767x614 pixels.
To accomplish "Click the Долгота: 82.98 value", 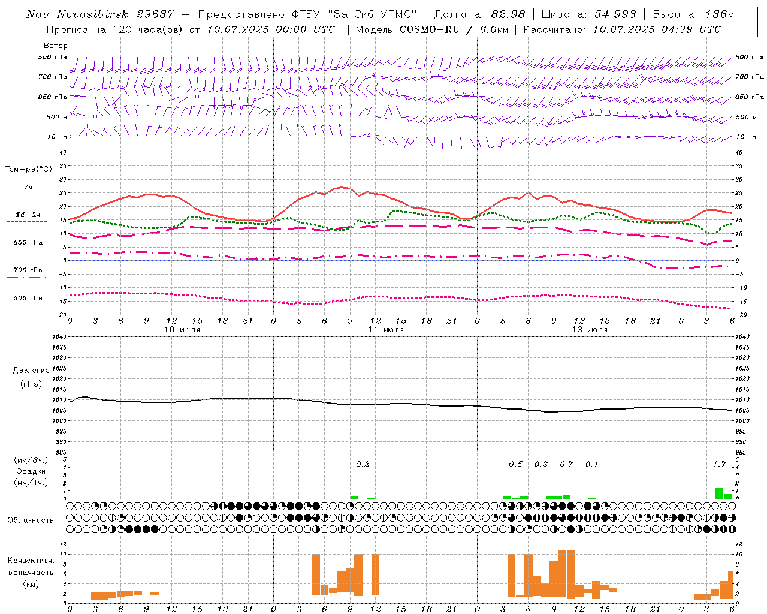I will [x=479, y=14].
